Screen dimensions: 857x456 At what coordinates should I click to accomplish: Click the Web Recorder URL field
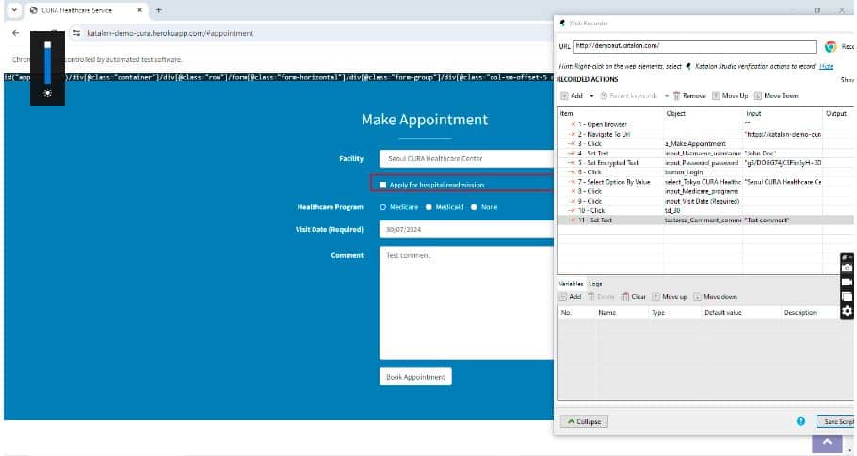[x=694, y=46]
